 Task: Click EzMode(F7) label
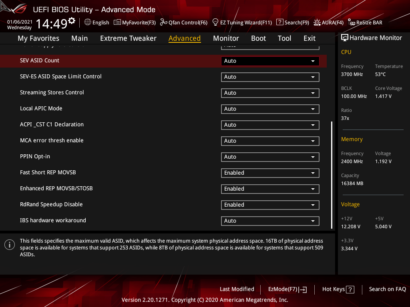pos(283,289)
